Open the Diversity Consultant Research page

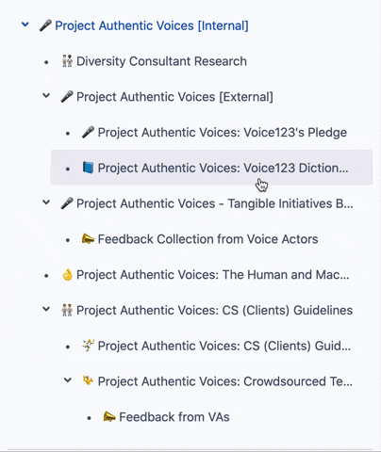[x=161, y=61]
